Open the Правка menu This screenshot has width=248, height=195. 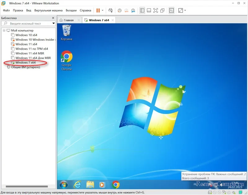(18, 11)
